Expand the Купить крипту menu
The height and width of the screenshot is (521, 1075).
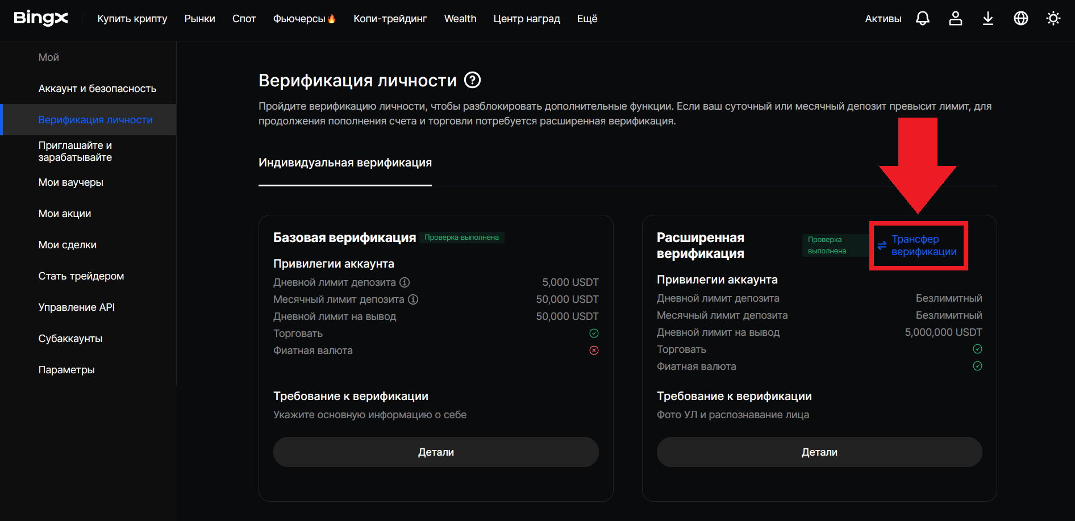coord(132,19)
